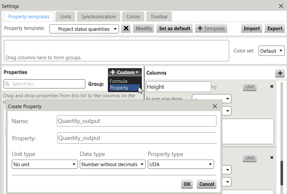288x194 pixels.
Task: Remove the Height column with X icon
Action: [x=272, y=87]
